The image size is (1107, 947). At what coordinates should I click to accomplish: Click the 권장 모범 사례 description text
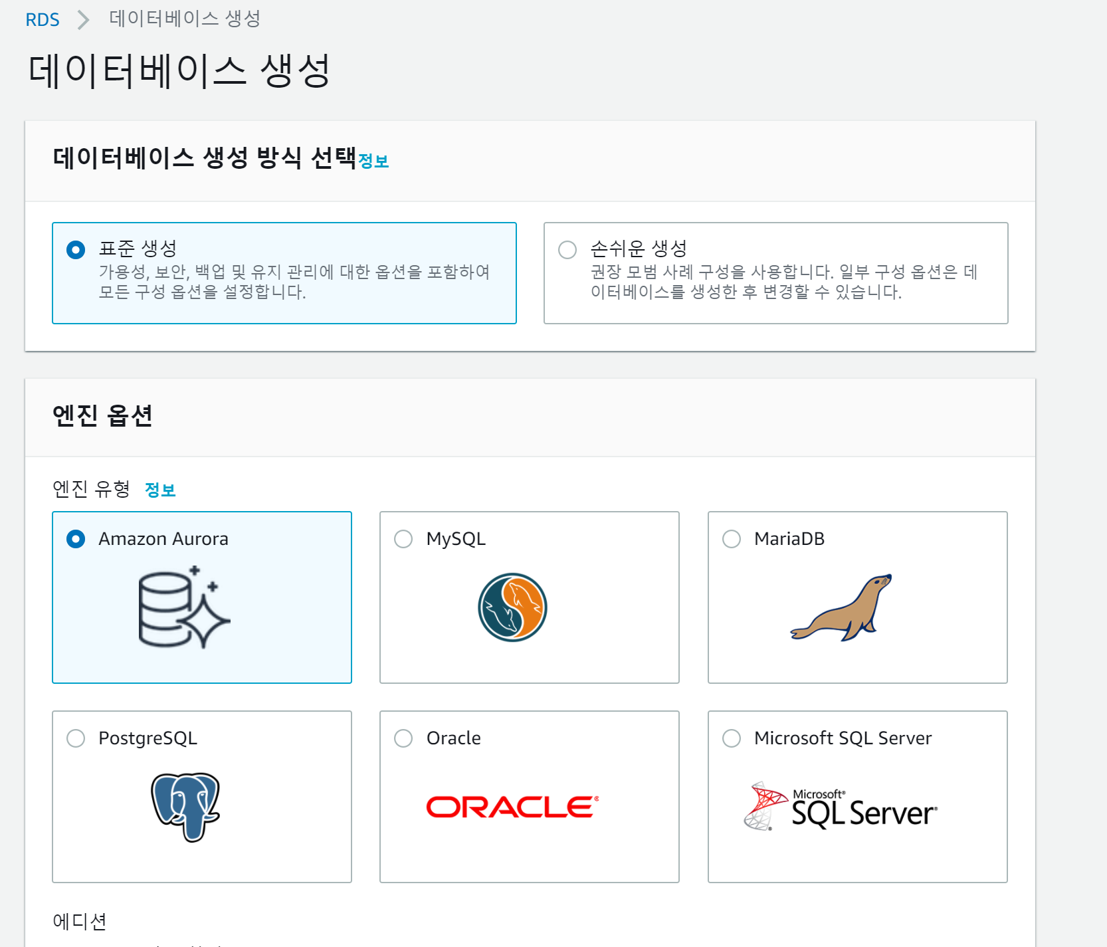click(784, 282)
